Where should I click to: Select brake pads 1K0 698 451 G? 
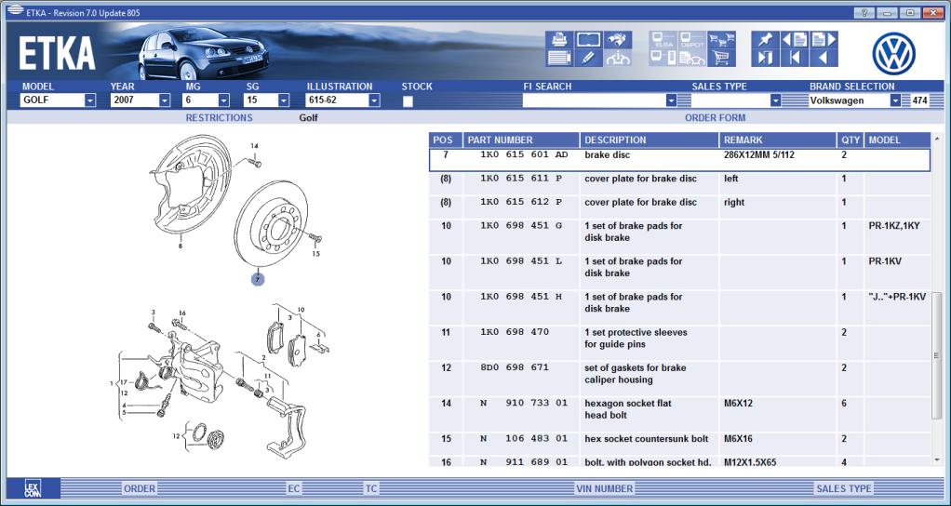pyautogui.click(x=679, y=237)
